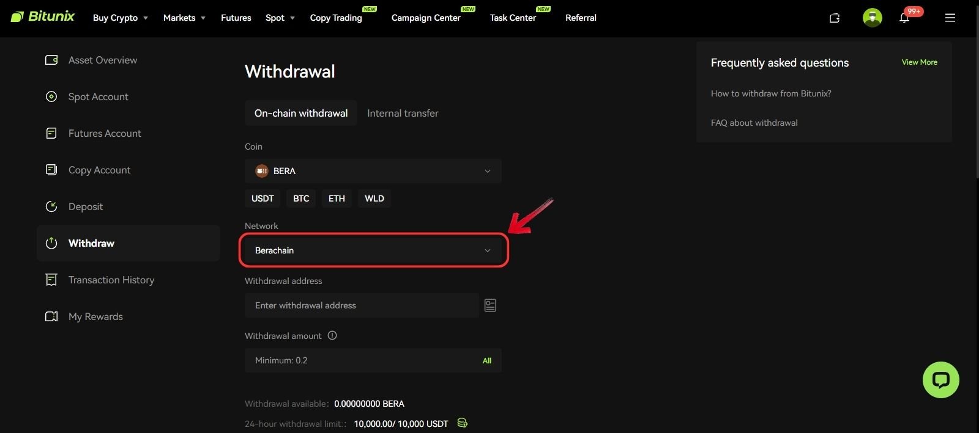Go to Spot Account in the sidebar
Viewport: 979px width, 433px height.
point(99,96)
